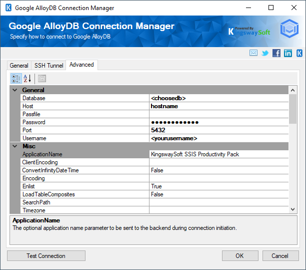Screen dimensions: 306x270
Task: Click the ConvertInfinityDateTime False value
Action: point(219,170)
